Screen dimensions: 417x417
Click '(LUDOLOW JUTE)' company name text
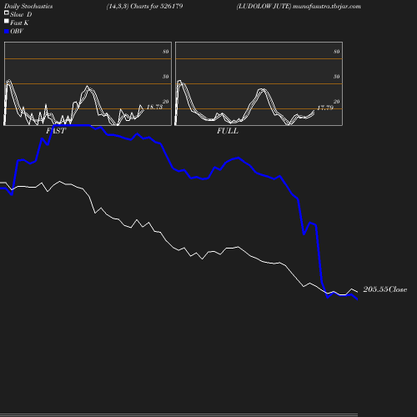coord(264,7)
